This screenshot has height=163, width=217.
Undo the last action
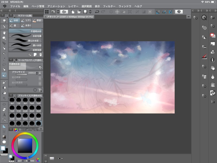(97, 12)
